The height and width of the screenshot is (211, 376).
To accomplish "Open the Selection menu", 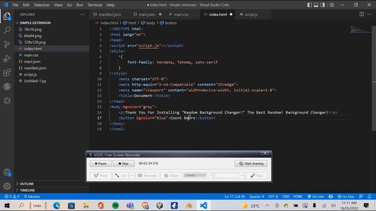I will (42, 5).
